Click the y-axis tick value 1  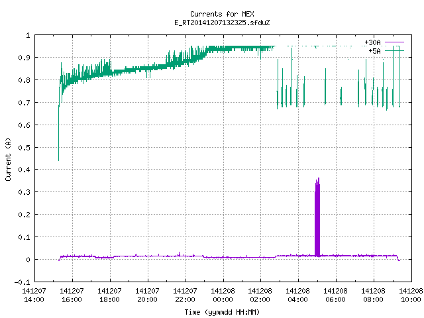(x=28, y=35)
